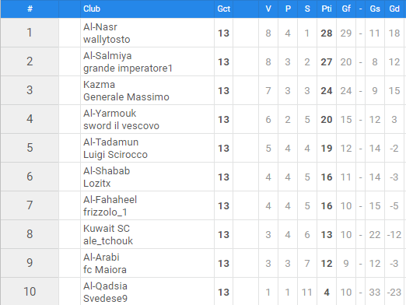Click Luigi Scirocco manager name

(115, 155)
